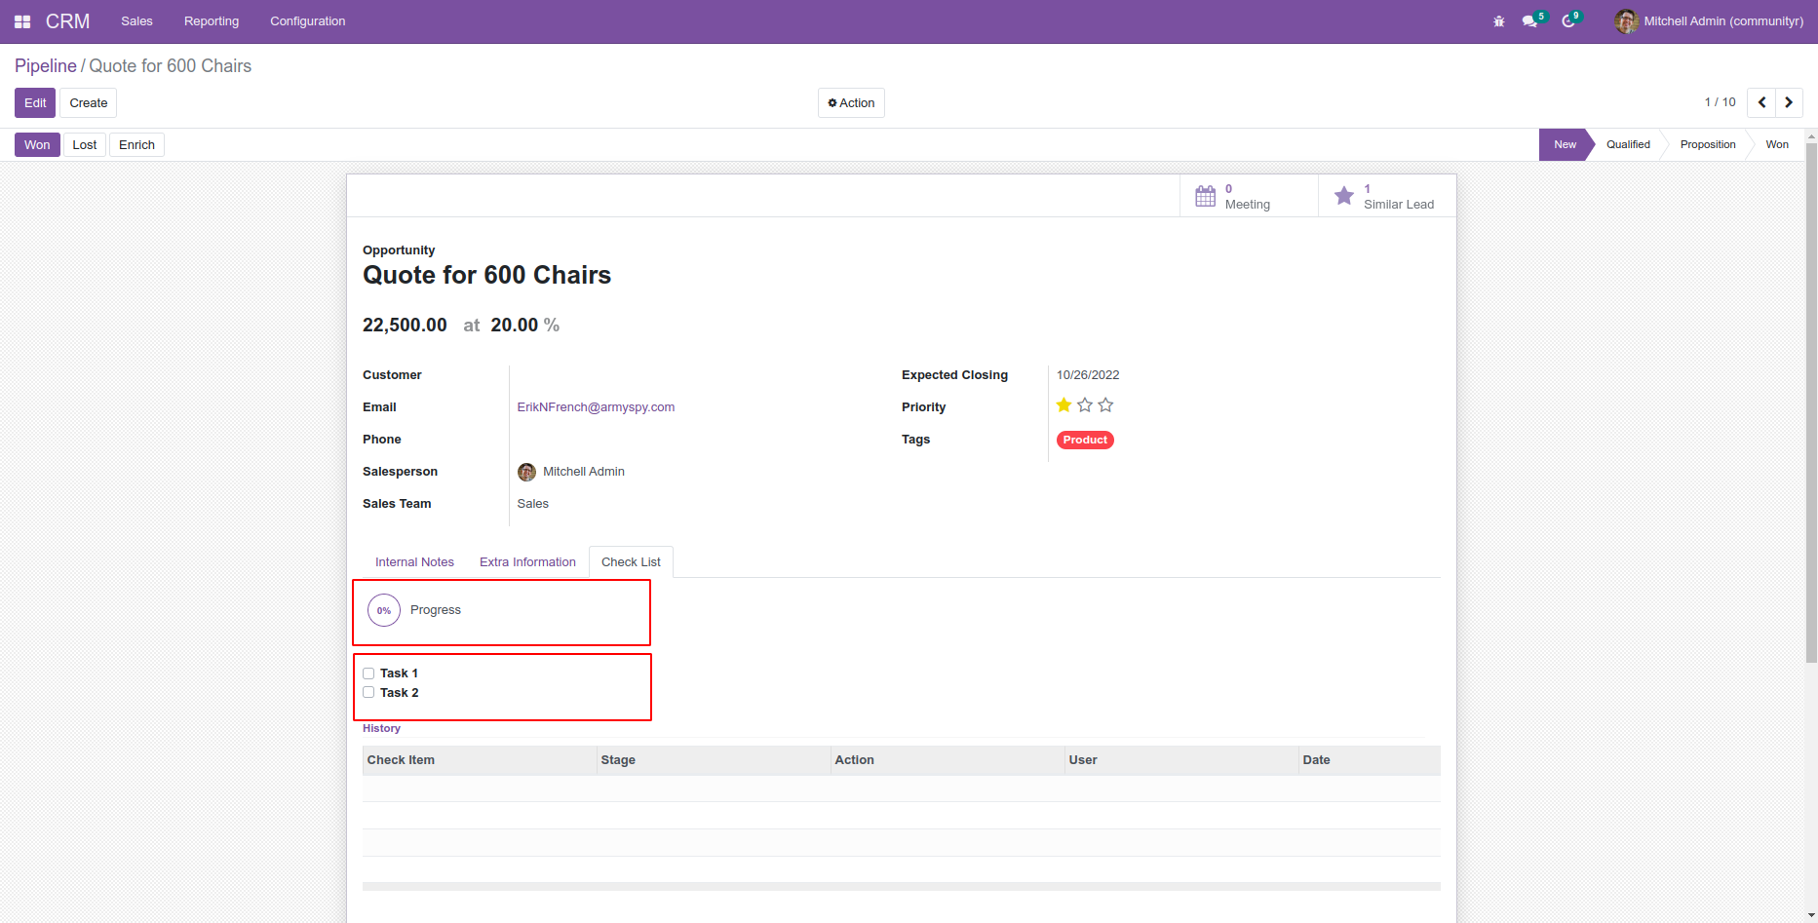Screen dimensions: 1818x923
Task: Sort history by Stage column
Action: click(714, 760)
